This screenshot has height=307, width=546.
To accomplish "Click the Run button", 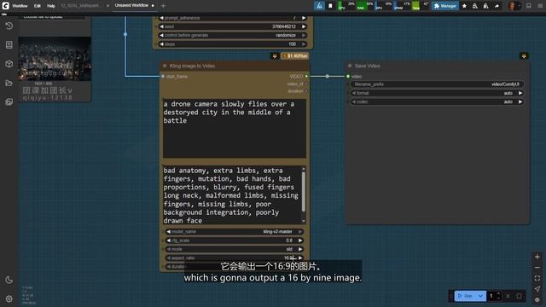I will [x=465, y=296].
